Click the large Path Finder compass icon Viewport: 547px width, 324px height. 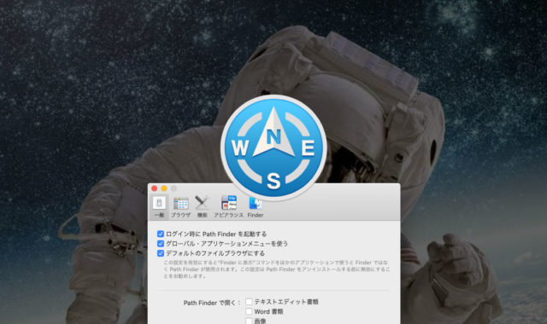[x=273, y=148]
